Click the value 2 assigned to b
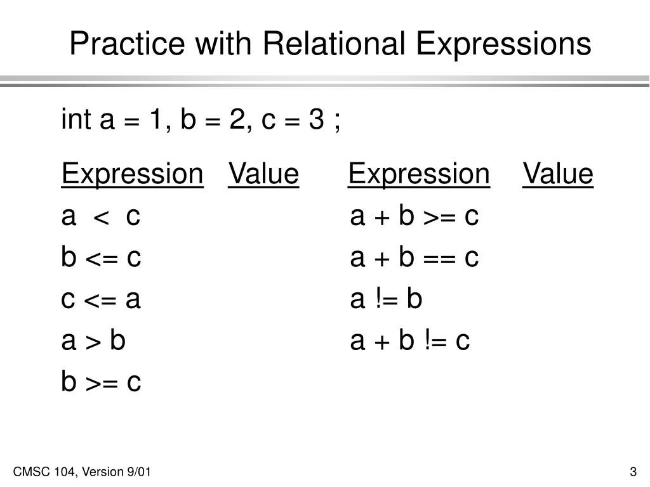The height and width of the screenshot is (487, 650). point(237,119)
